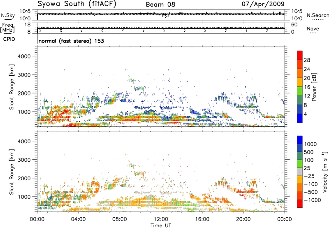Click the '24' label on the power color bar
Image resolution: width=329 pixels, height=228 pixels.
pyautogui.click(x=307, y=69)
